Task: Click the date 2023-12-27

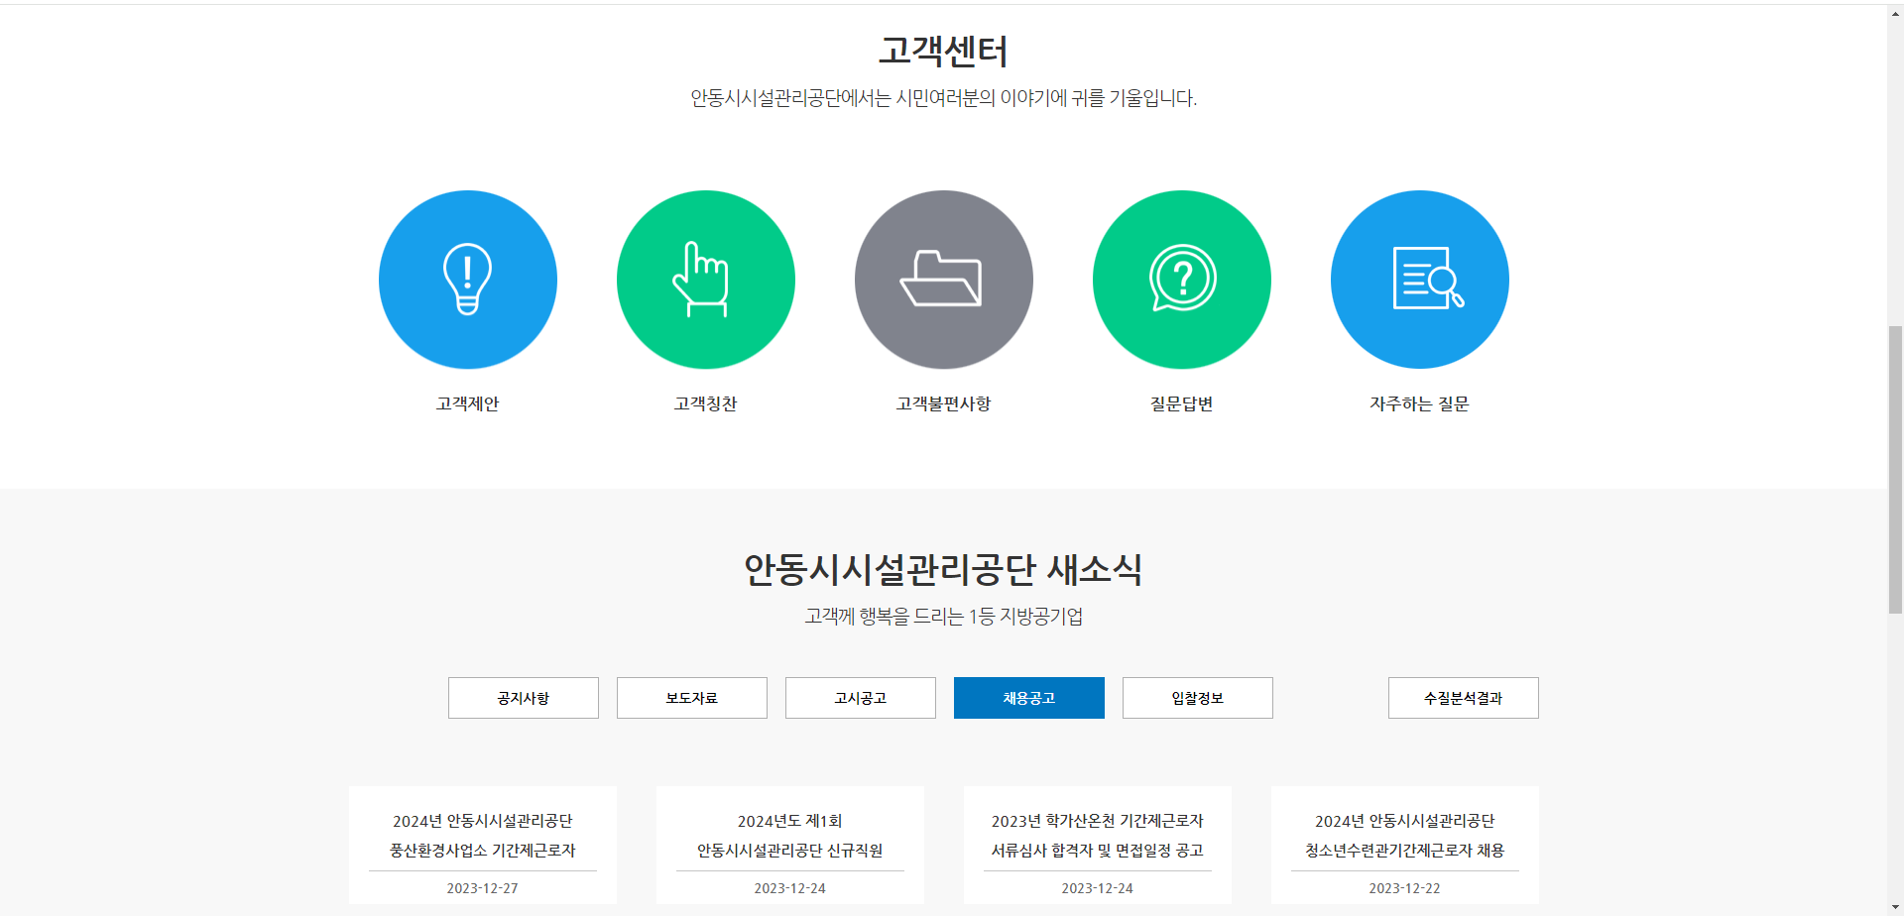Action: (x=483, y=888)
